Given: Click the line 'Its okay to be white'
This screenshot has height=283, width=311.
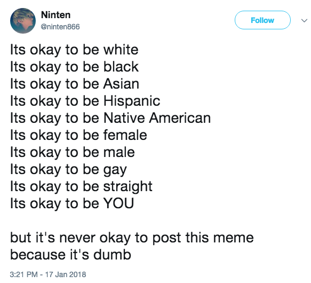Looking at the screenshot, I should click(x=74, y=50).
